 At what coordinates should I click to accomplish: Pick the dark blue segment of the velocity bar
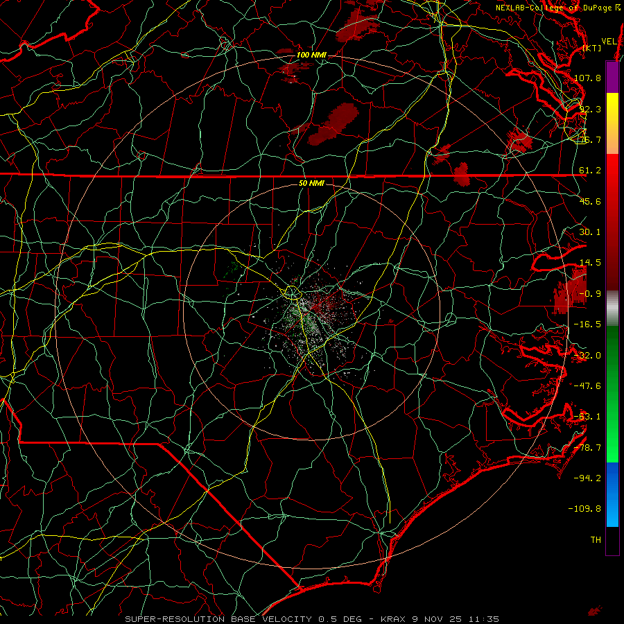click(x=612, y=478)
